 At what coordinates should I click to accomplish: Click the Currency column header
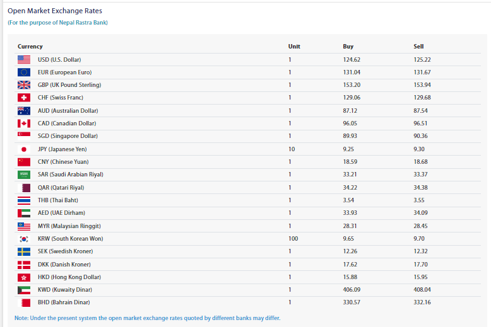[30, 47]
